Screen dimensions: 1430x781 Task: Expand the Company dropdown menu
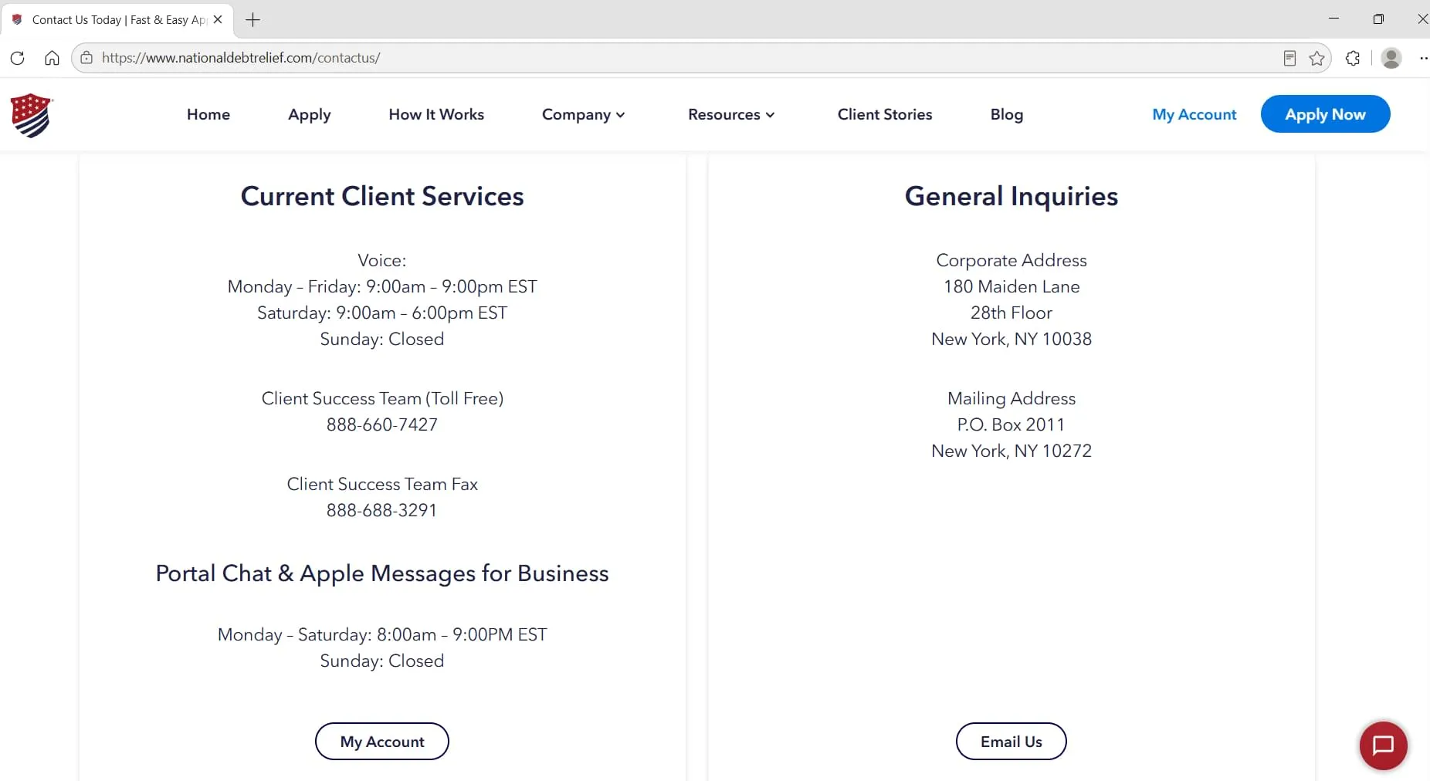pyautogui.click(x=583, y=114)
